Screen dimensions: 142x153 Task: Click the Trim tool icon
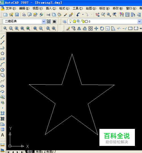[x=119, y=28]
